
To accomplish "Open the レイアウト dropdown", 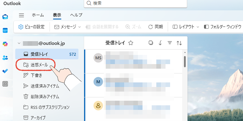I will pyautogui.click(x=186, y=27).
